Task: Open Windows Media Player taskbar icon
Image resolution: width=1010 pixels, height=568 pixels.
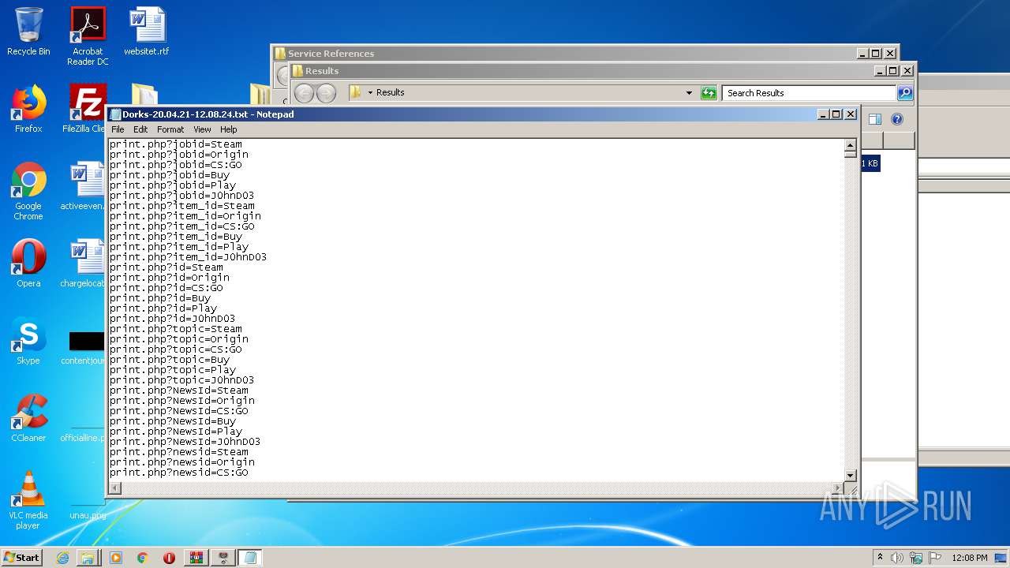Action: [x=116, y=558]
